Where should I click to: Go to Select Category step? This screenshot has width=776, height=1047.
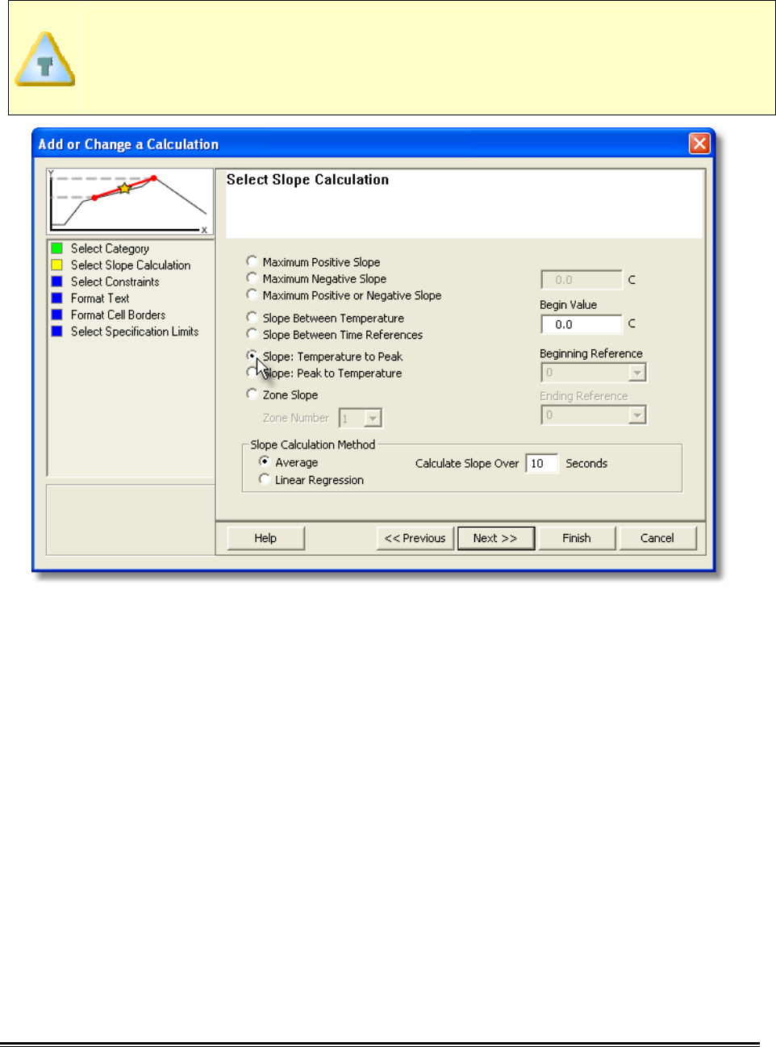pyautogui.click(x=110, y=248)
